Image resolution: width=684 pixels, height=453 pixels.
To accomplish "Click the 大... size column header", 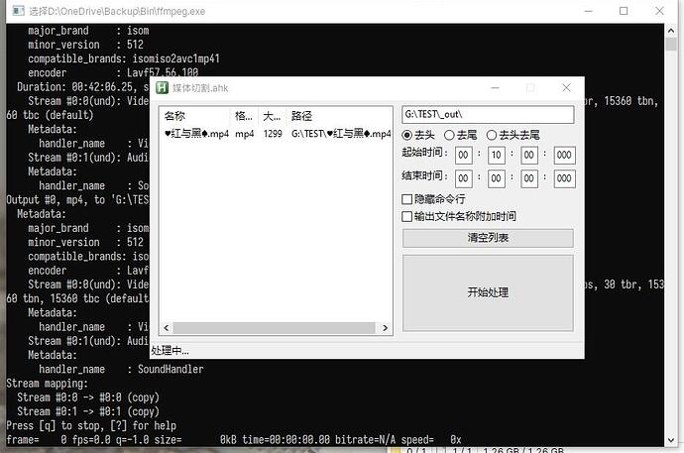I will 273,116.
